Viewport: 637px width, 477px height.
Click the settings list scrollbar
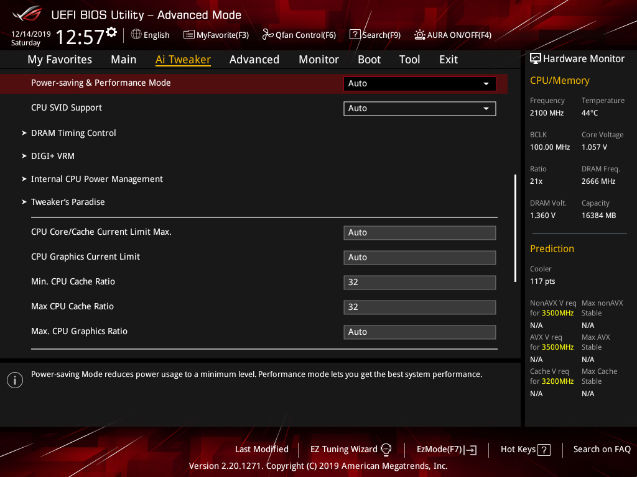(x=515, y=229)
